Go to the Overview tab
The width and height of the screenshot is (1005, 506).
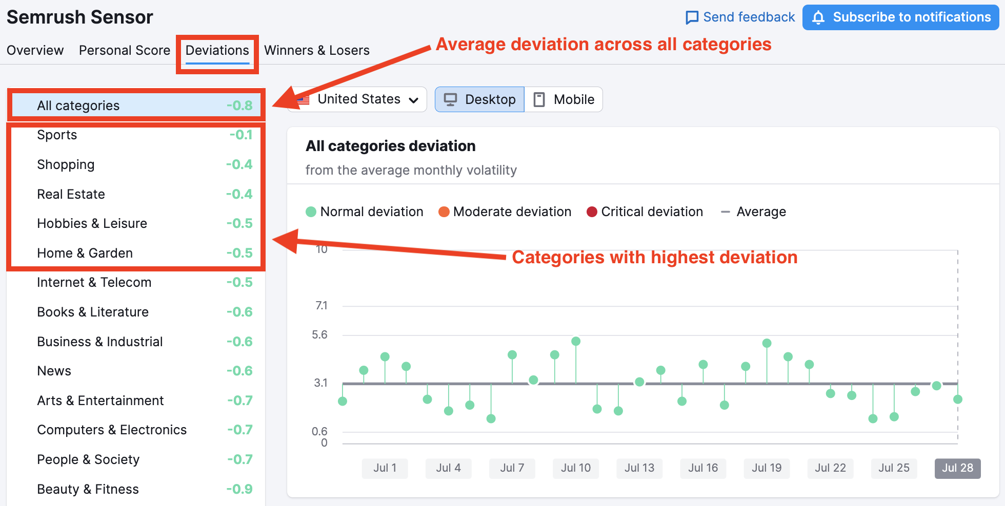[x=35, y=50]
